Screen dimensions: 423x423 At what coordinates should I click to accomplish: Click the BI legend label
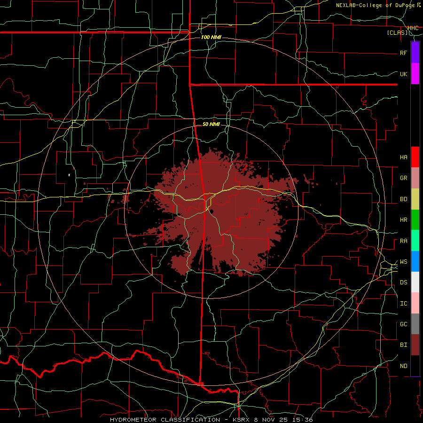[x=403, y=345]
